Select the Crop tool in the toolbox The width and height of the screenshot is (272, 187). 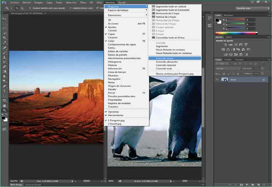(x=4, y=38)
